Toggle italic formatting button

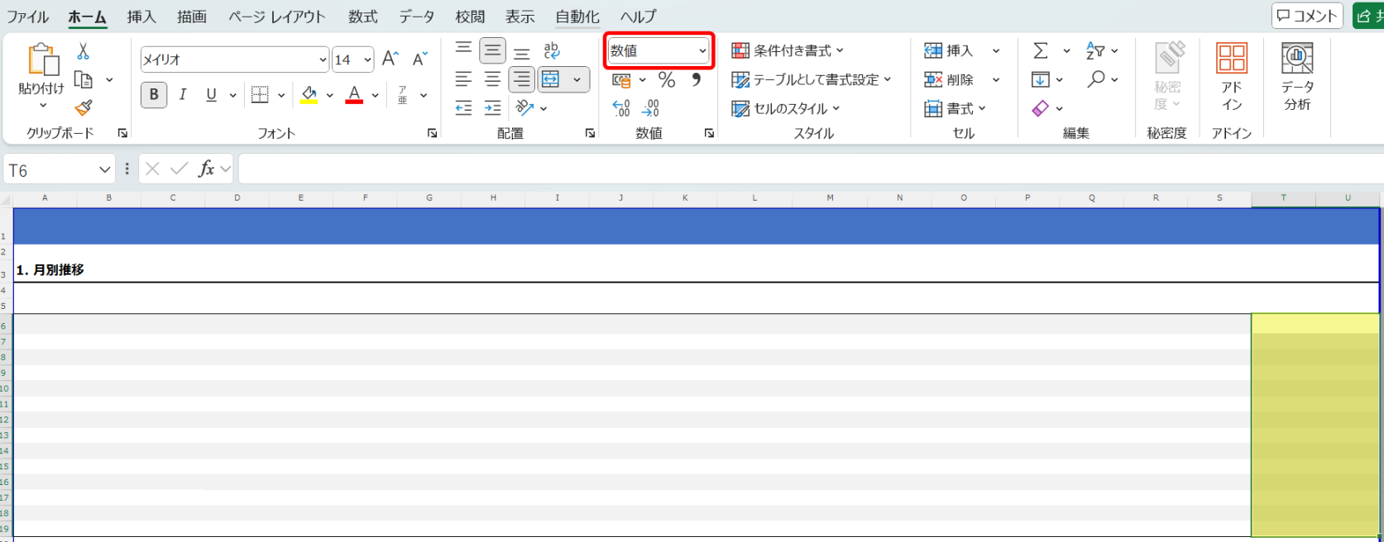(x=183, y=95)
